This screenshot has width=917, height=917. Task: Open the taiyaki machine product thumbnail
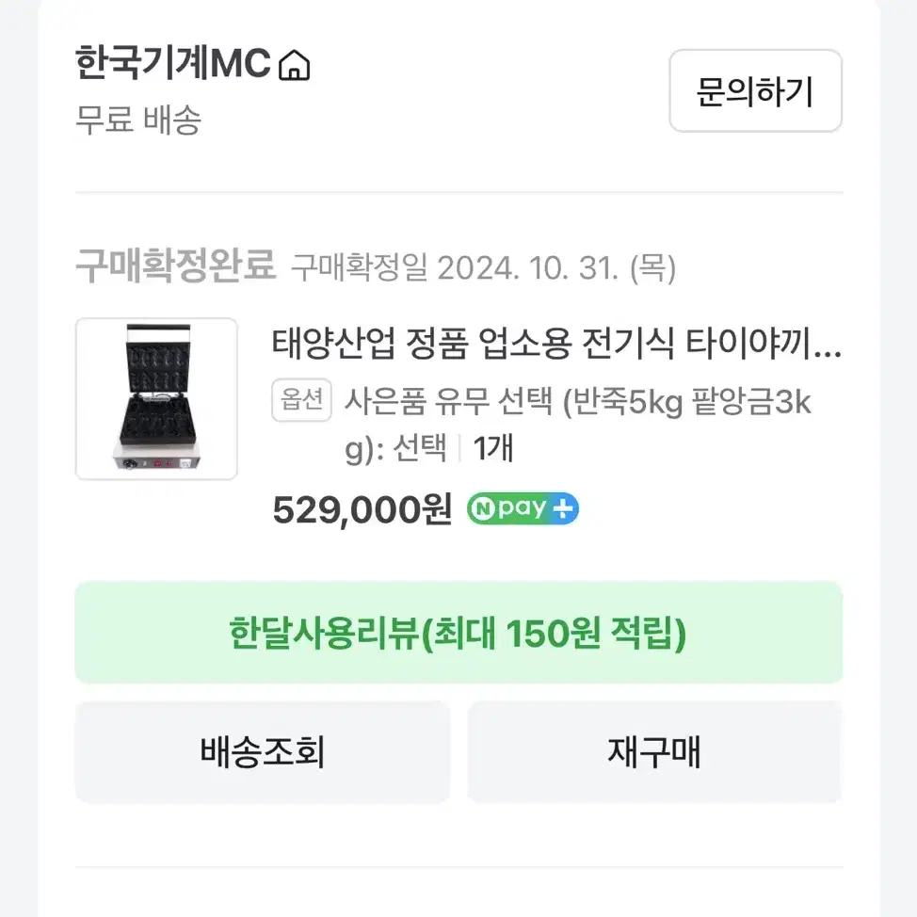(156, 399)
